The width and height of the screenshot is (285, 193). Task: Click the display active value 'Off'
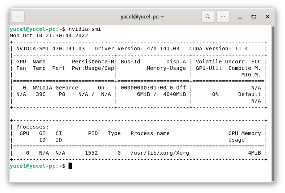(181, 88)
